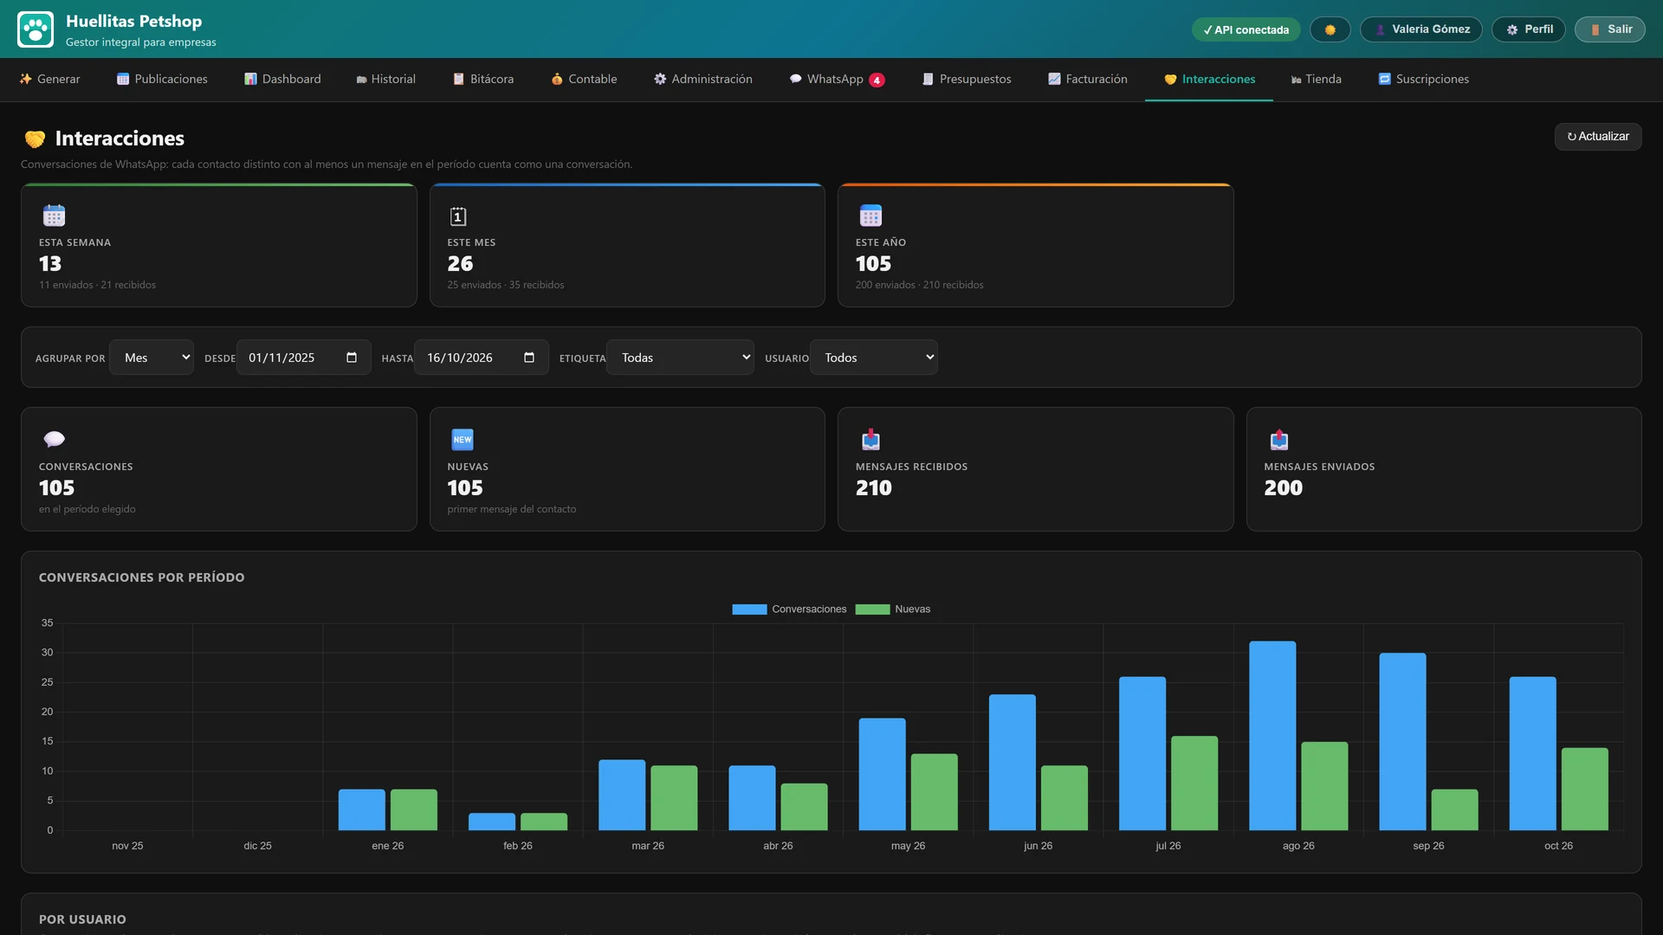Click the Mensajes Enviados outbox icon
This screenshot has height=935, width=1663.
[x=1279, y=440]
